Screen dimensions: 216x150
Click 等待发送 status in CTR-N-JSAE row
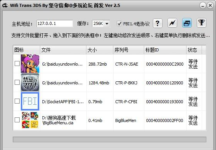(193, 64)
